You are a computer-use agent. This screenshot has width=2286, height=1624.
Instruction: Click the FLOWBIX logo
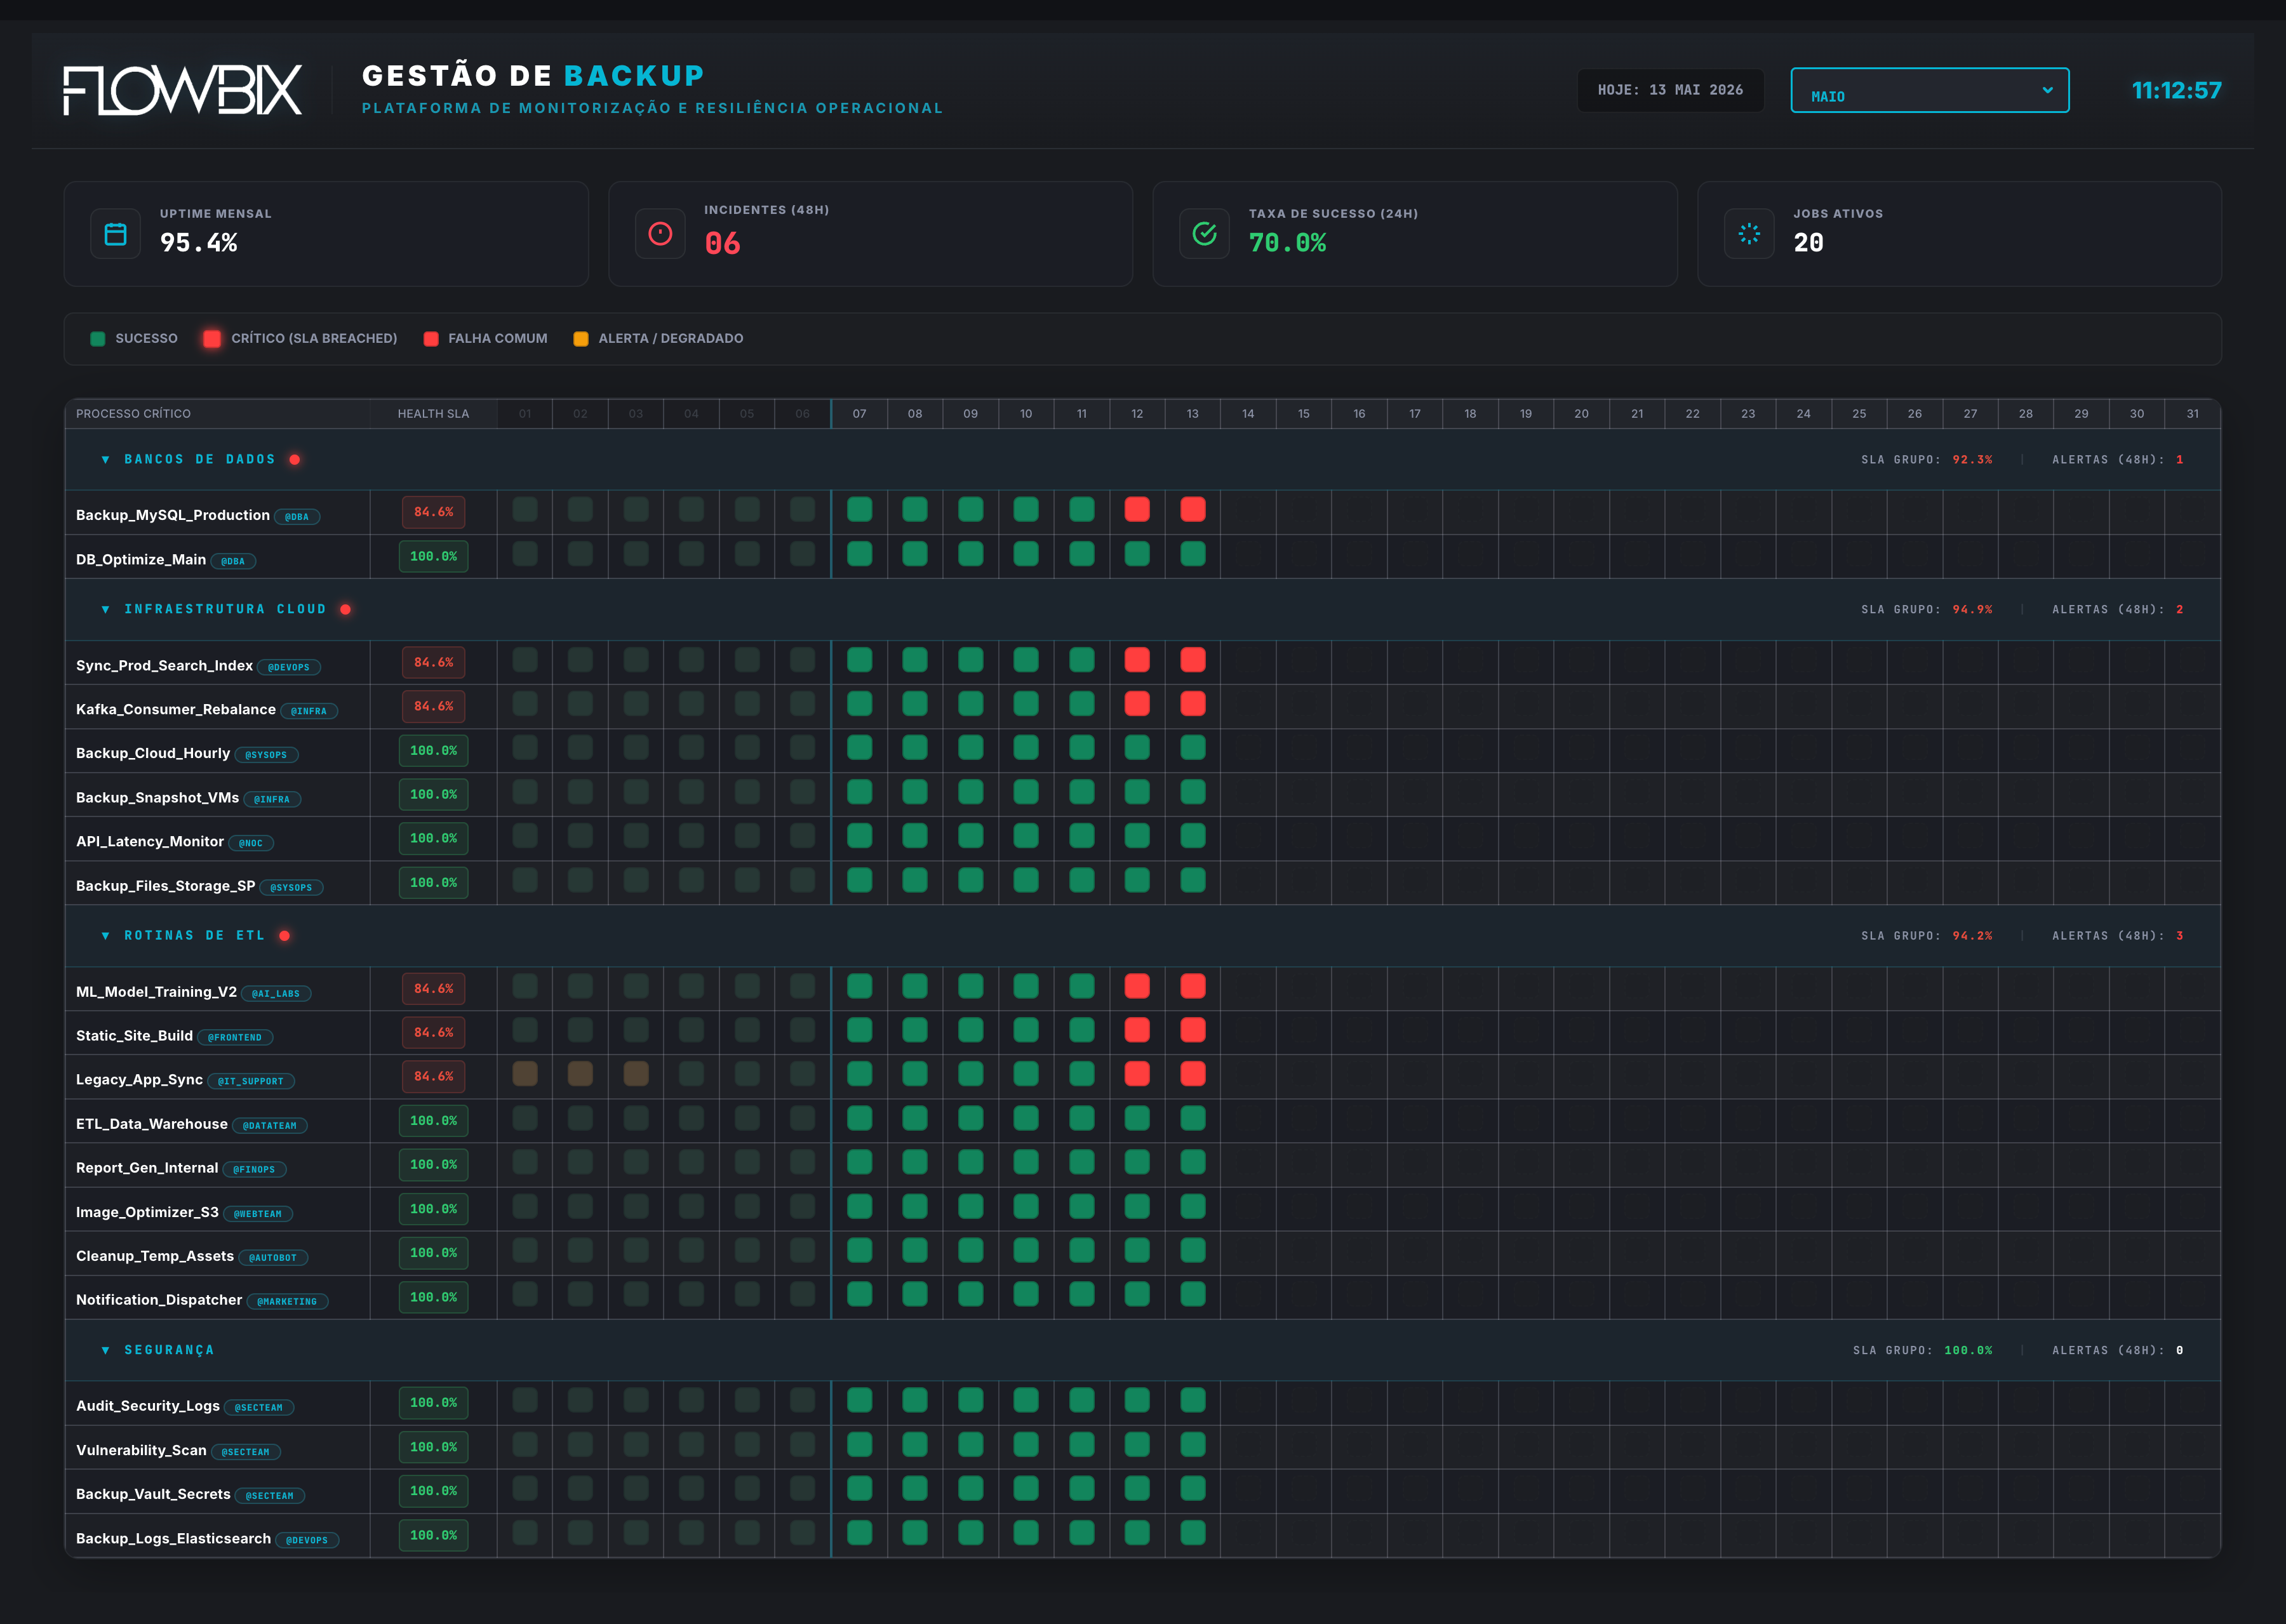tap(182, 90)
